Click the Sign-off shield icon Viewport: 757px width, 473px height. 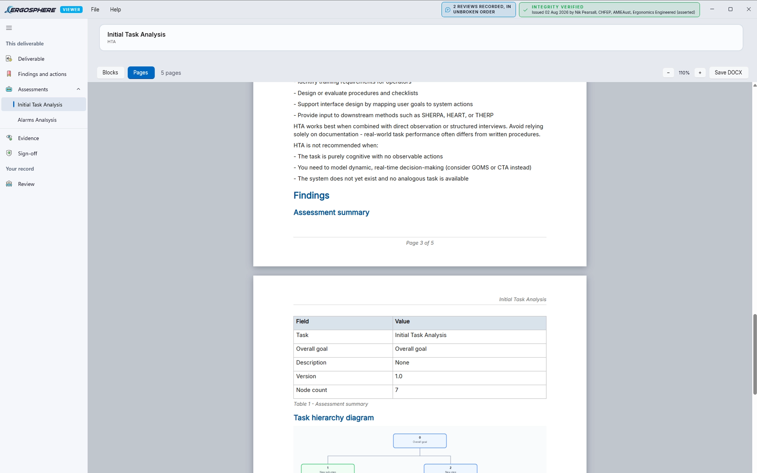click(x=9, y=153)
